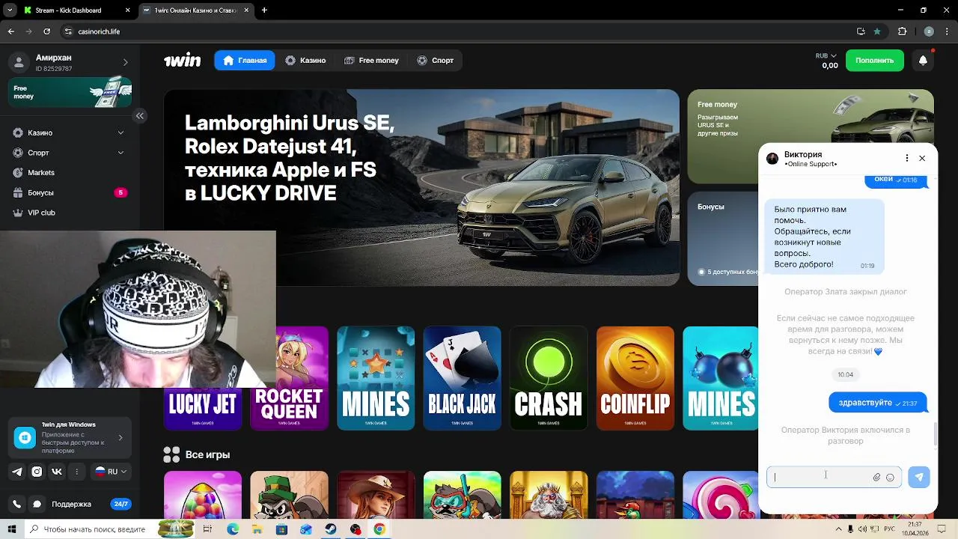Viewport: 958px width, 539px height.
Task: Reload the browser page
Action: [x=46, y=31]
